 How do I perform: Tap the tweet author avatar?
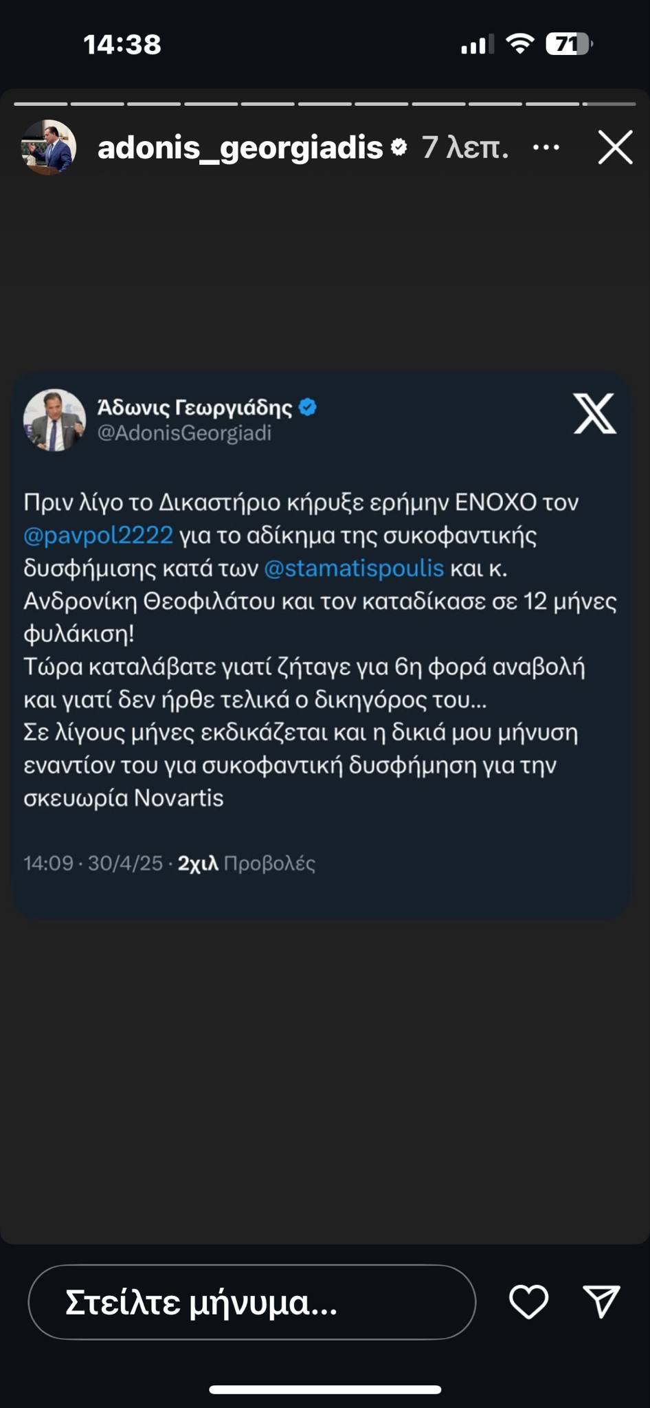click(x=54, y=419)
